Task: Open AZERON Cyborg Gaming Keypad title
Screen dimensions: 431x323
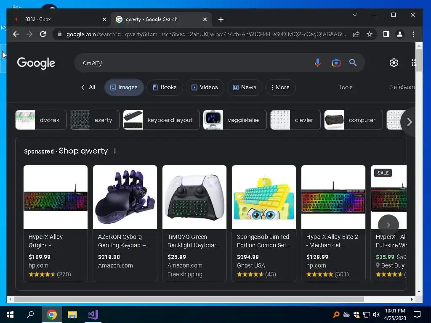Action: click(x=124, y=241)
